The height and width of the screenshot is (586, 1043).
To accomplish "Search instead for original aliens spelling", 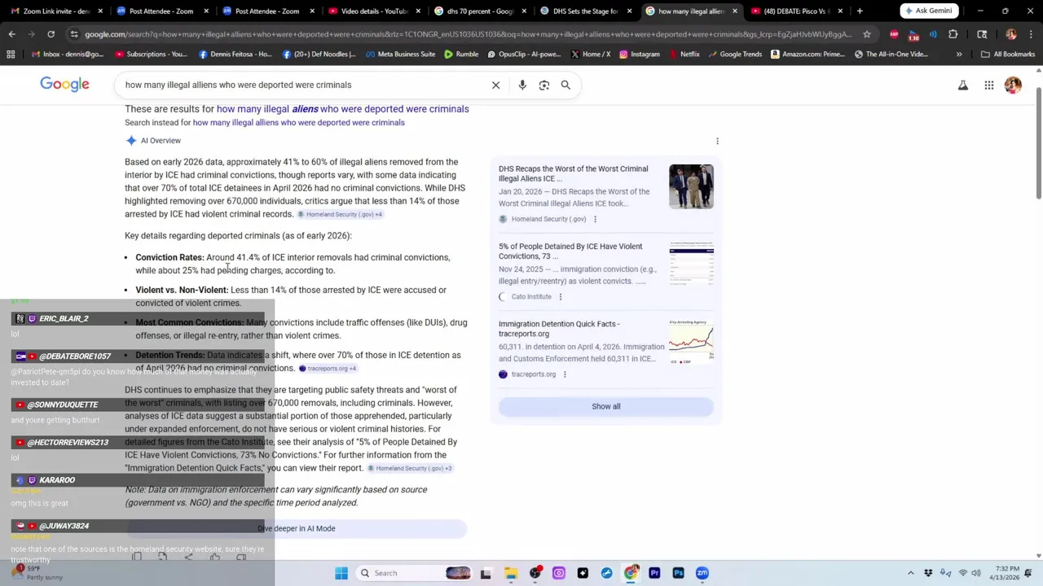I will click(x=298, y=122).
